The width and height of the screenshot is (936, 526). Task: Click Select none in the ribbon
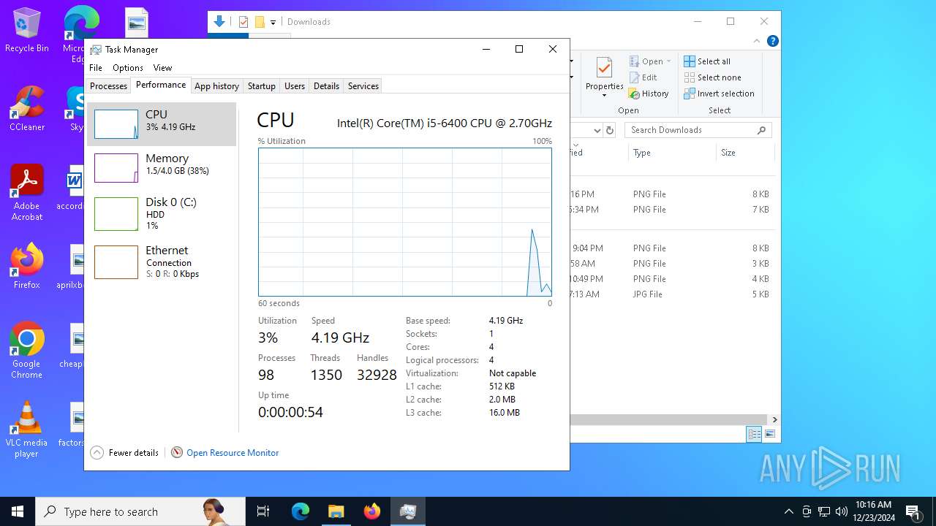click(712, 77)
